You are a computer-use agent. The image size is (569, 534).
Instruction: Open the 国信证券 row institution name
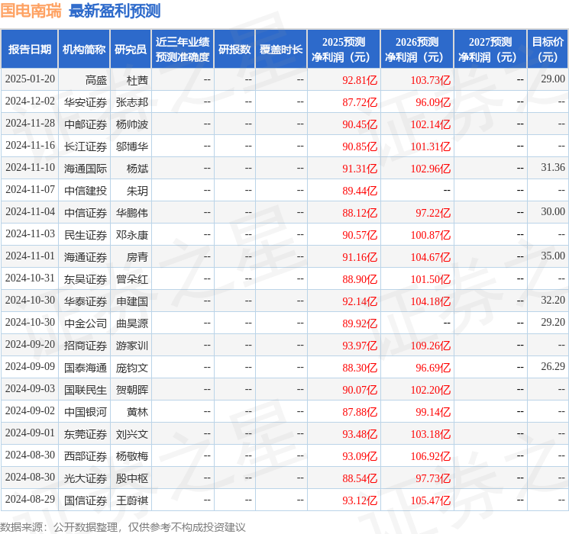86,500
